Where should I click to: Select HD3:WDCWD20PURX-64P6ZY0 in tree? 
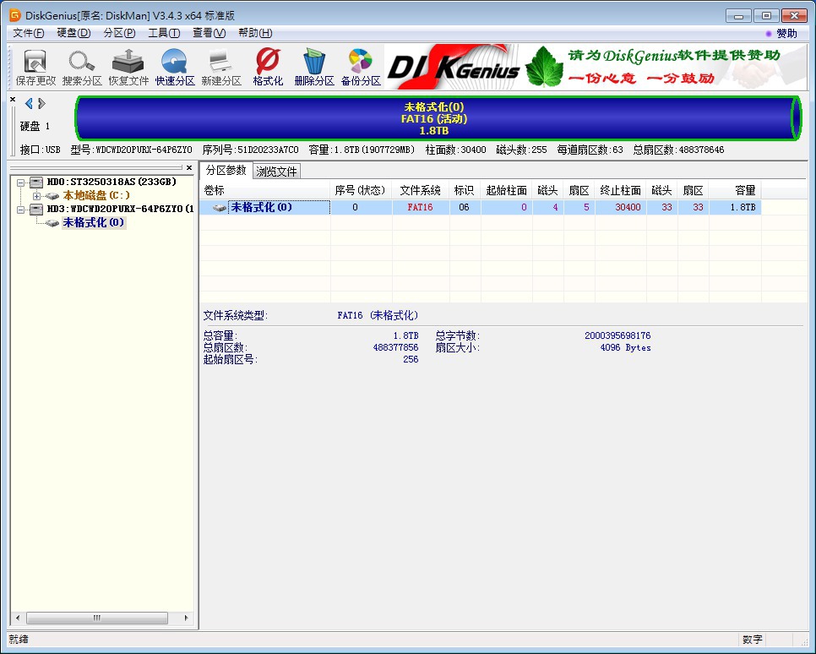pyautogui.click(x=120, y=209)
